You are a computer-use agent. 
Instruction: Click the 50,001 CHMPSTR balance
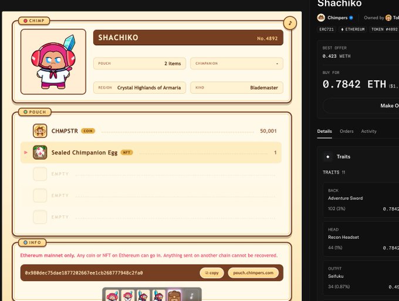268,131
